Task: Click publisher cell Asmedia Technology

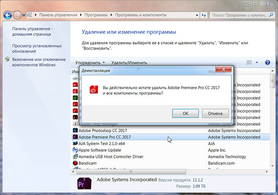Action: click(227, 156)
